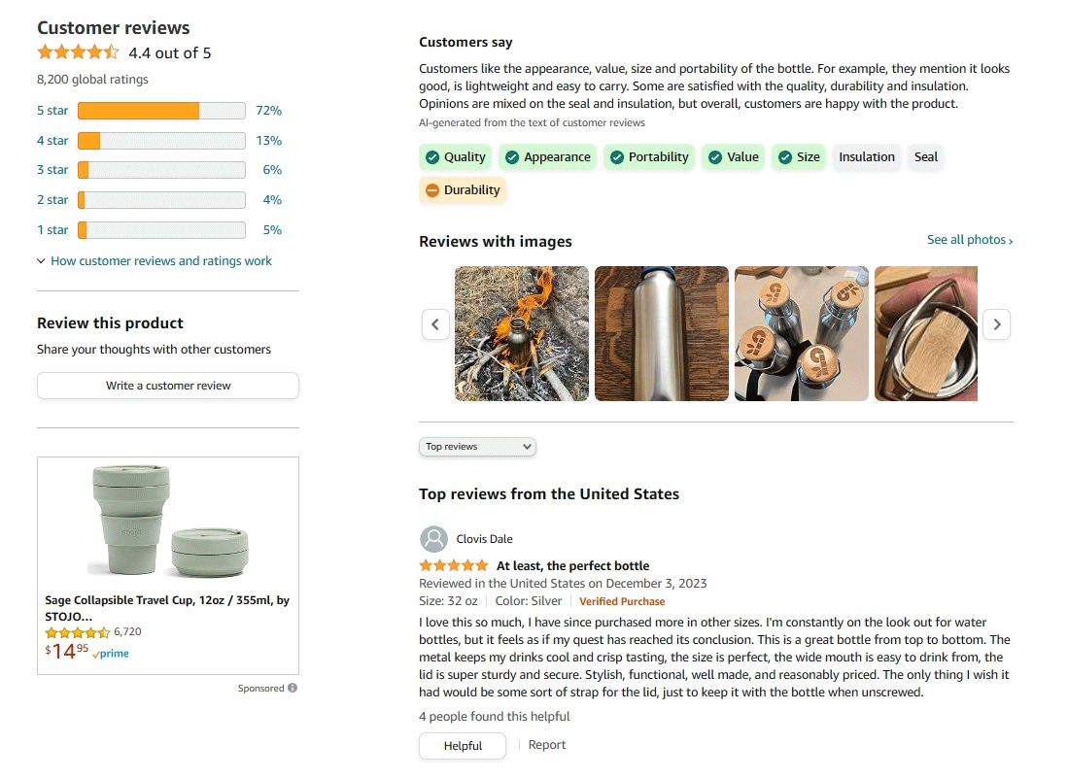Click the overall star rating icons
This screenshot has height=778, width=1068.
pos(78,52)
